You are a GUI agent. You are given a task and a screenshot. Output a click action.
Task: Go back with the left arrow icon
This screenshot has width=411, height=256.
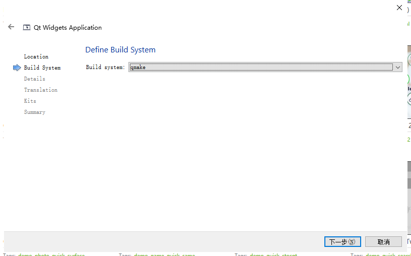(11, 27)
